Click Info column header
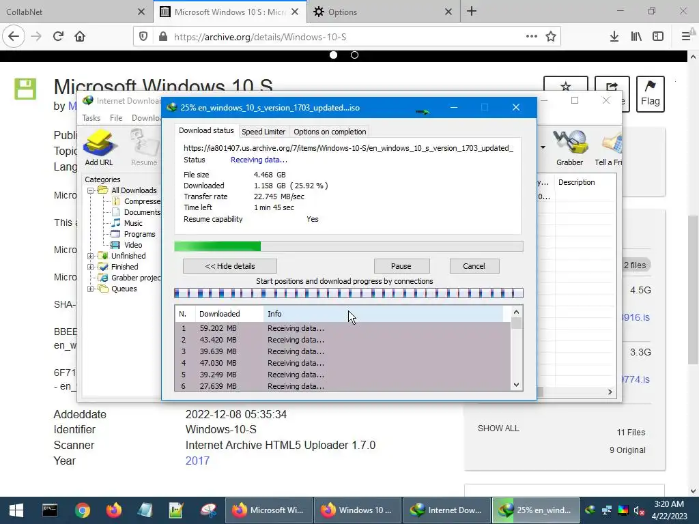The height and width of the screenshot is (524, 699). click(384, 314)
